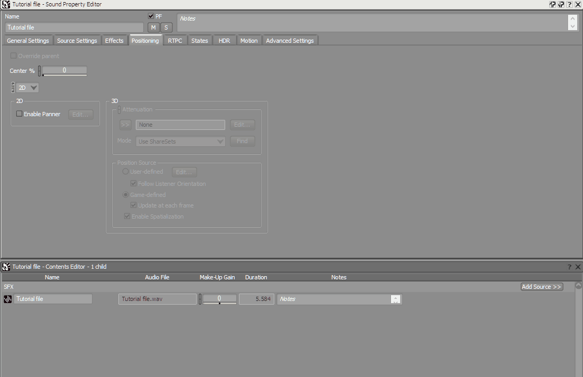Open the Advanced Settings tab
This screenshot has width=583, height=377.
click(290, 40)
